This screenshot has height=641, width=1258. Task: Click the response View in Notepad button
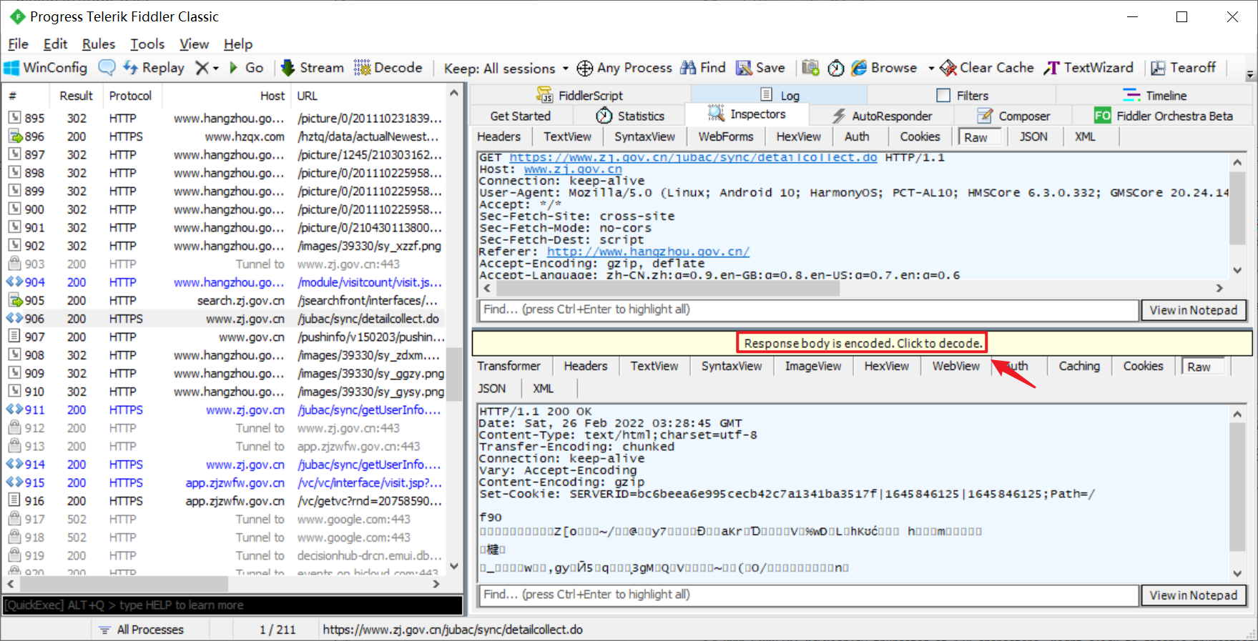(1193, 595)
